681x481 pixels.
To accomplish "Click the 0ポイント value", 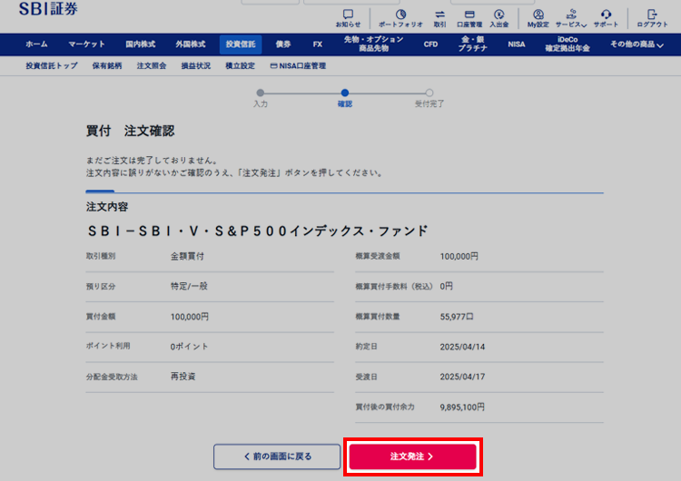I will pyautogui.click(x=189, y=347).
